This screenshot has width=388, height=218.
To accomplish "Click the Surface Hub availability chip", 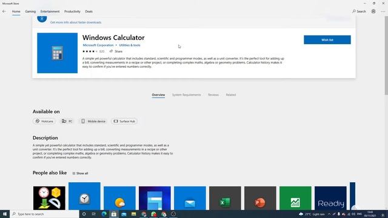I will (124, 121).
